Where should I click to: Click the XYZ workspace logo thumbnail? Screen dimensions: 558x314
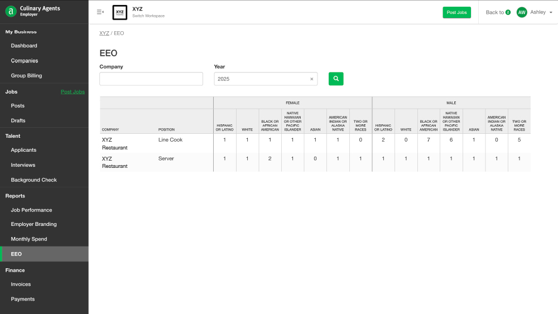point(119,12)
